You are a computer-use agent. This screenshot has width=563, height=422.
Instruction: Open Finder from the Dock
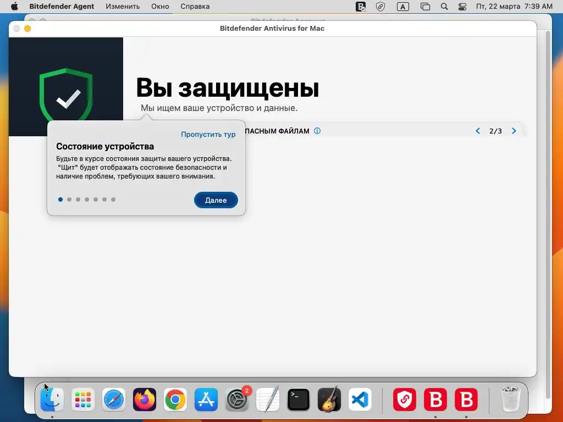tap(52, 399)
